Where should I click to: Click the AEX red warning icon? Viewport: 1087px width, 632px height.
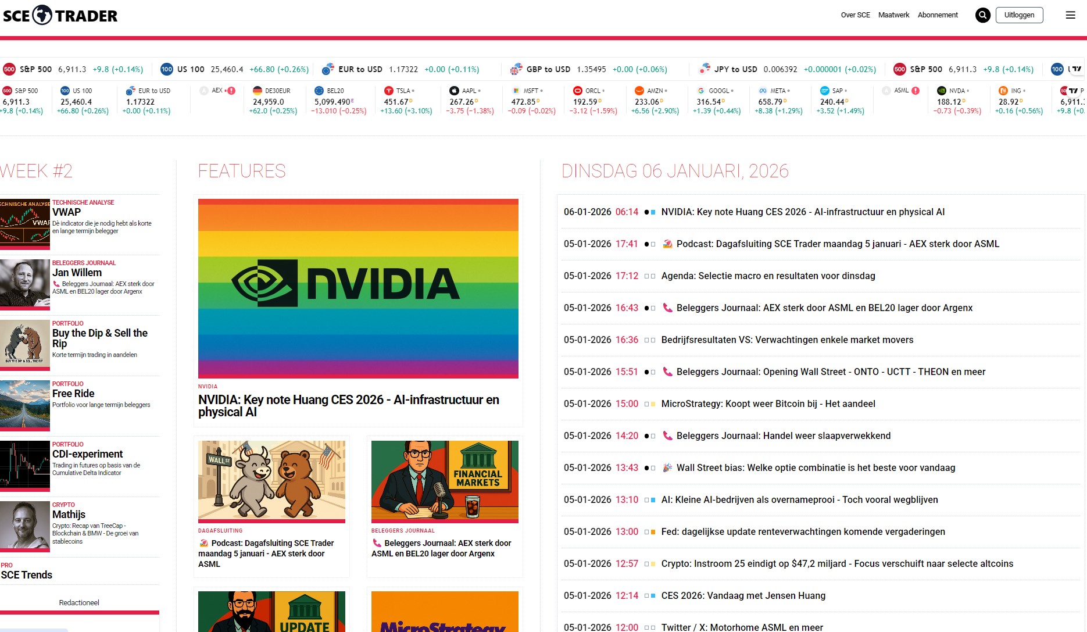pyautogui.click(x=231, y=91)
